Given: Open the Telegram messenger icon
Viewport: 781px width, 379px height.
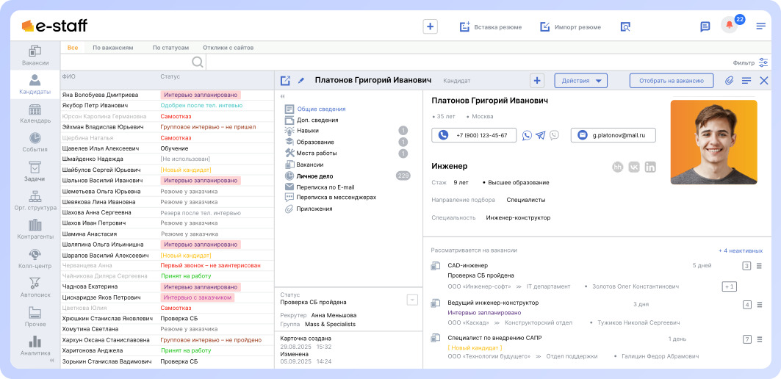Looking at the screenshot, I should click(541, 135).
